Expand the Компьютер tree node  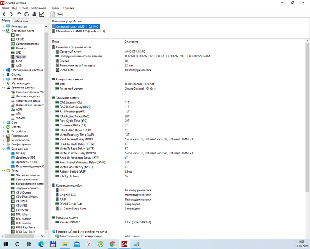pos(3,26)
